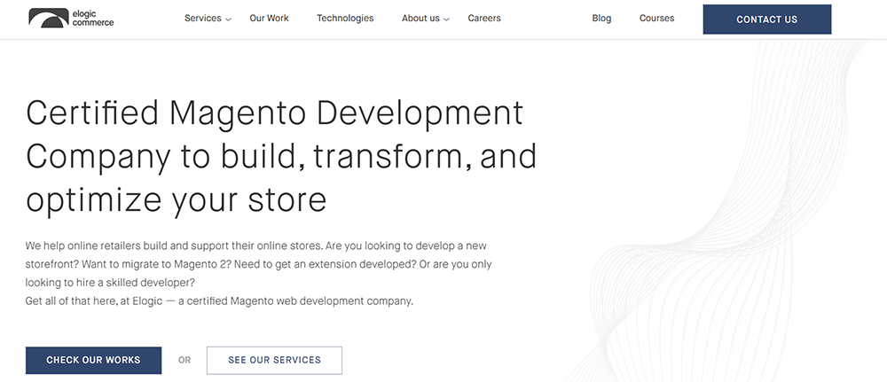Image resolution: width=887 pixels, height=382 pixels.
Task: Expand the About us dropdown chevron
Action: click(x=446, y=19)
